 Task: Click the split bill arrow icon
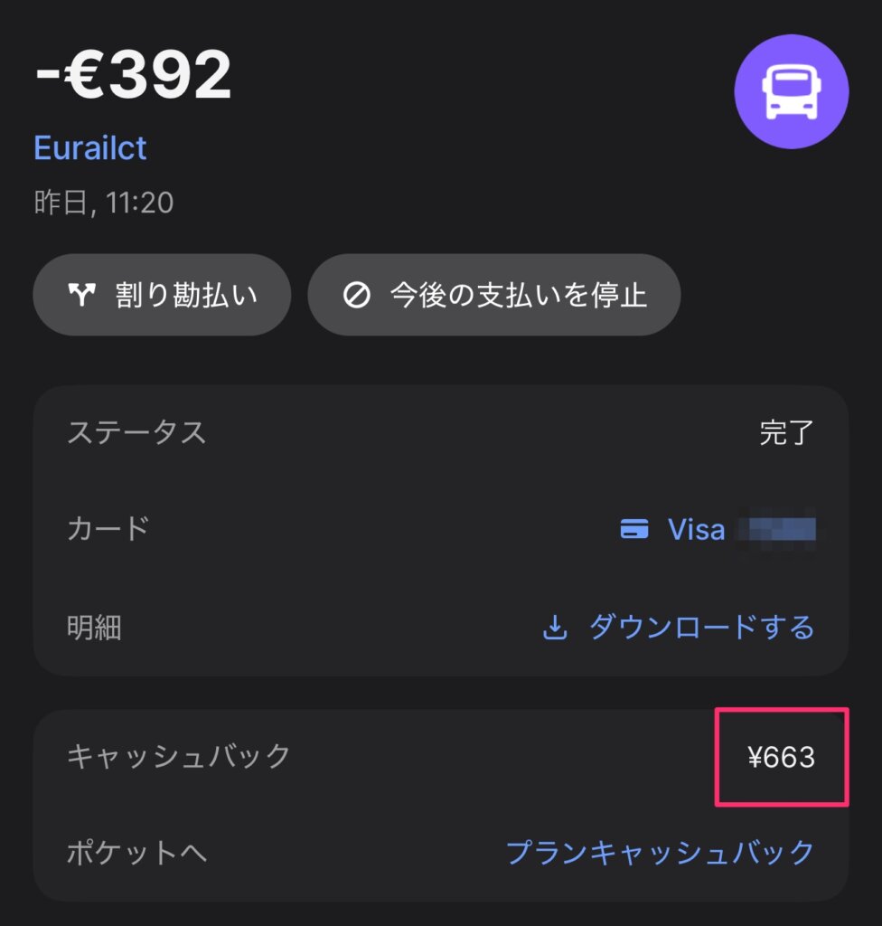81,294
